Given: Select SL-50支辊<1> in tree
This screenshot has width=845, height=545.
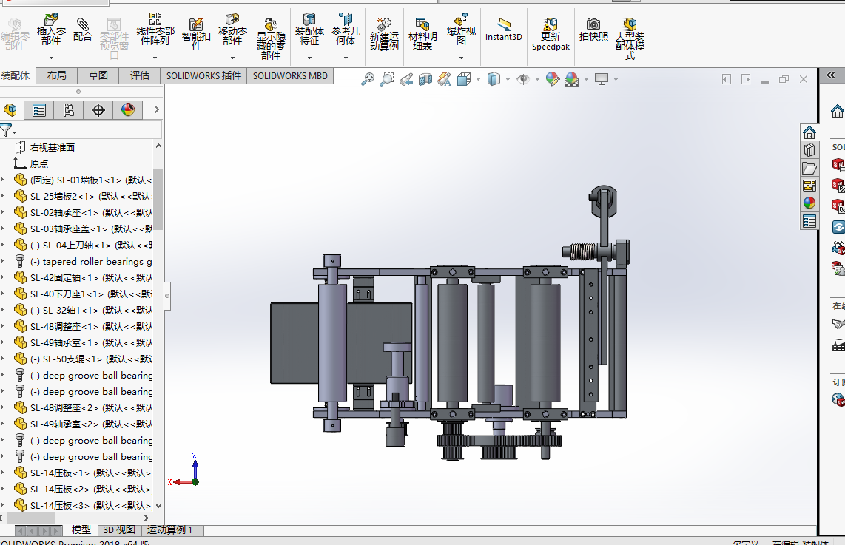Looking at the screenshot, I should click(x=84, y=359).
